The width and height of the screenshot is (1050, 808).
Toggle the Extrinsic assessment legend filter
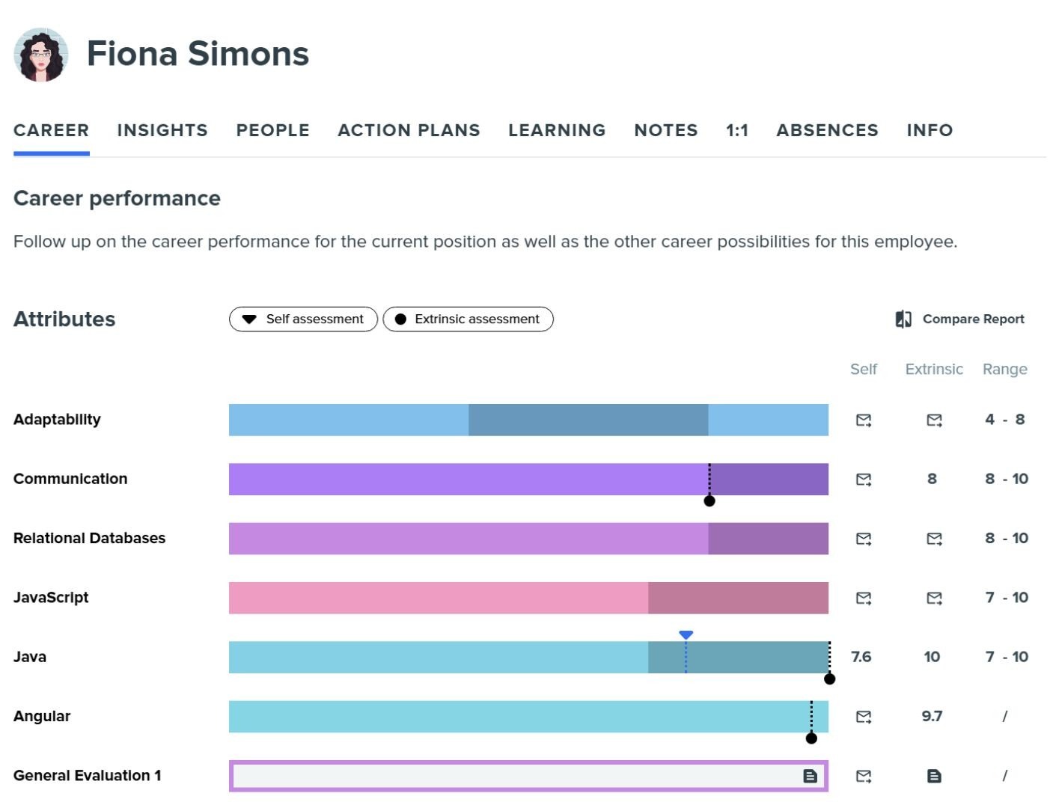point(468,319)
